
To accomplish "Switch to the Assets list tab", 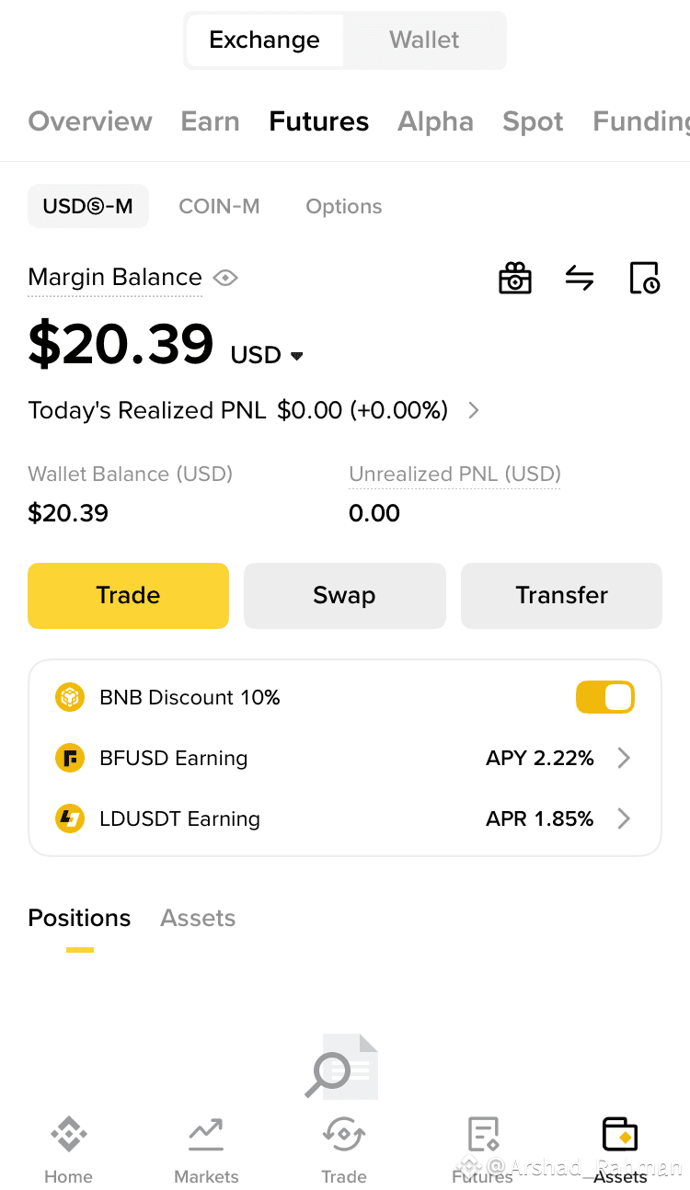I will pos(198,918).
